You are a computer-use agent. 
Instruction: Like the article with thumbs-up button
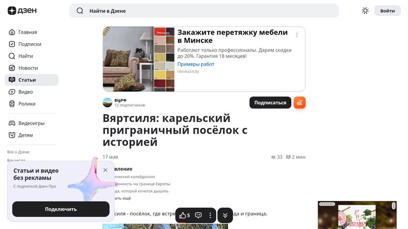click(184, 215)
